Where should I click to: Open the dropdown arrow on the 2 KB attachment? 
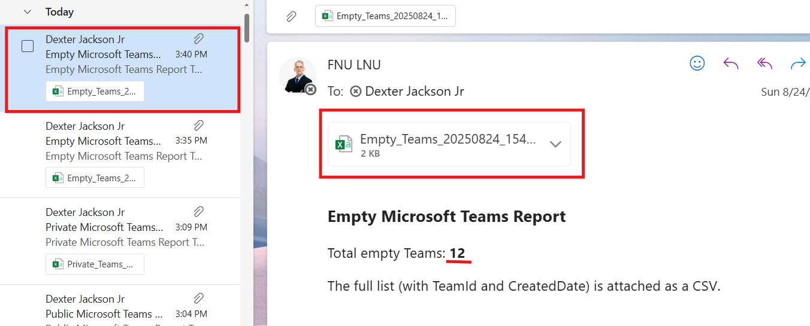(x=555, y=144)
